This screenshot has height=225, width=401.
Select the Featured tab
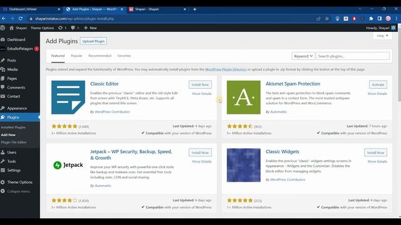coord(58,56)
